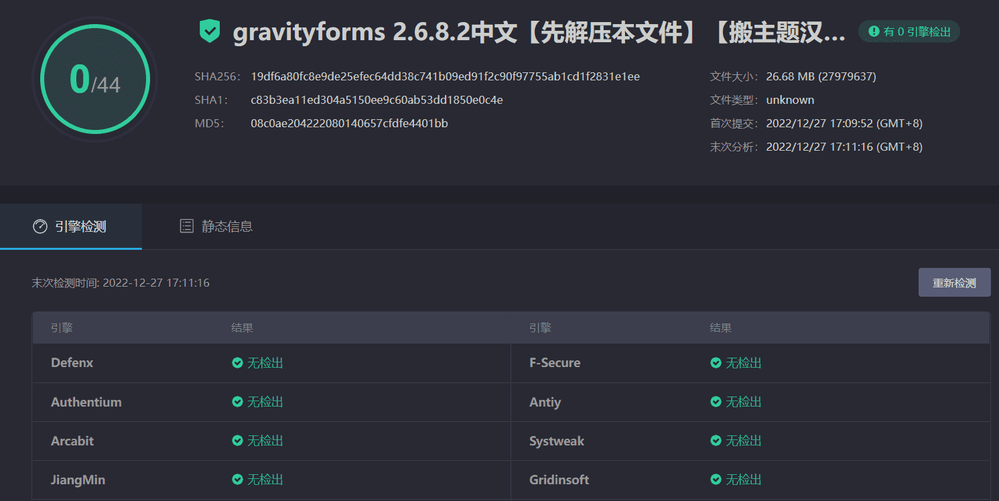This screenshot has width=999, height=501.
Task: Click the Authentium engine name
Action: pos(86,402)
